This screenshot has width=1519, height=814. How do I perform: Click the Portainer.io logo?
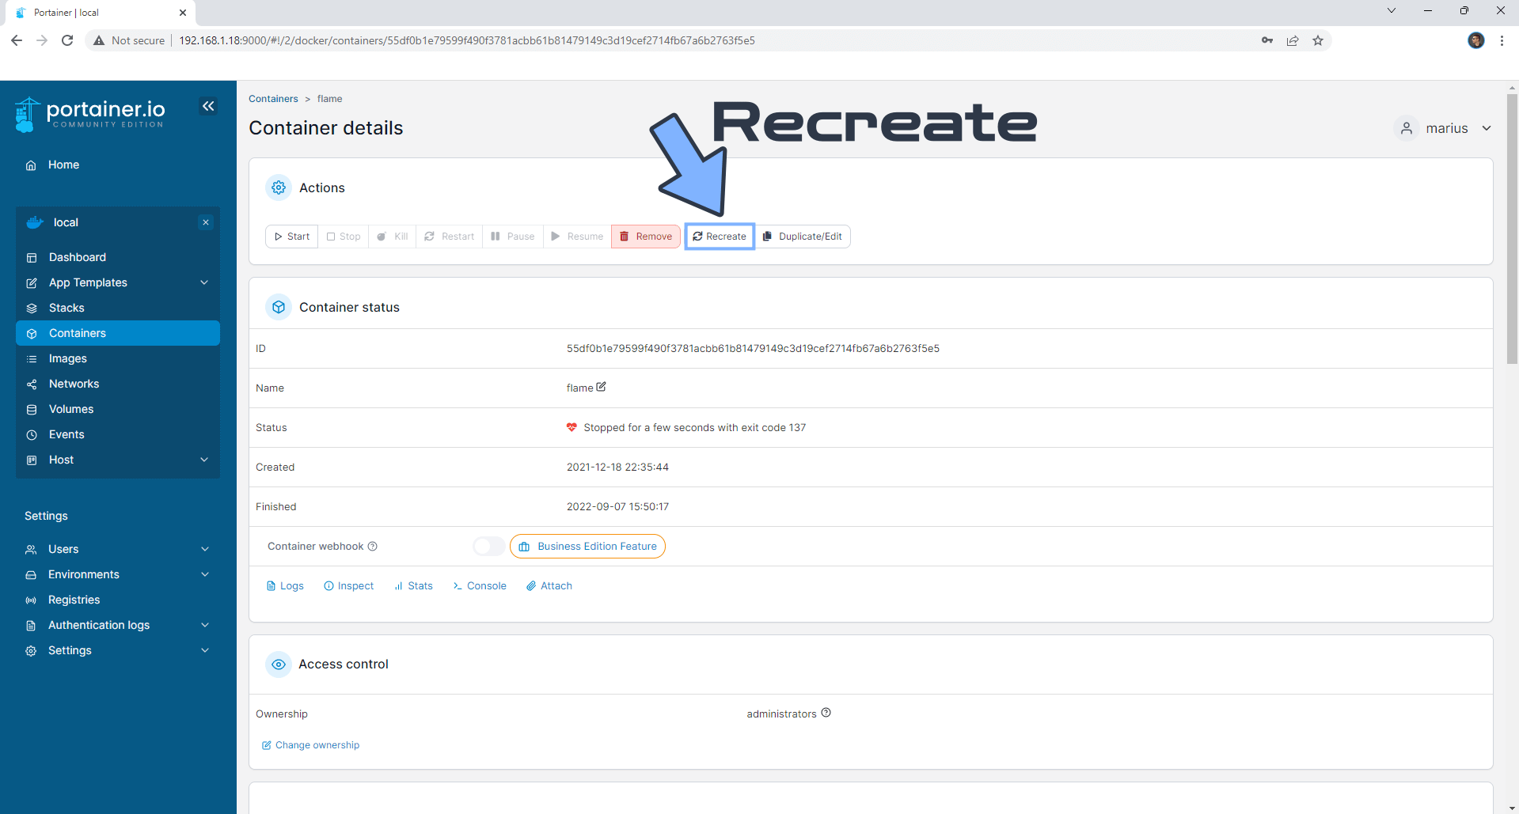(90, 114)
